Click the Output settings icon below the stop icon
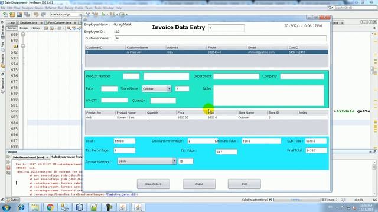 point(8,173)
